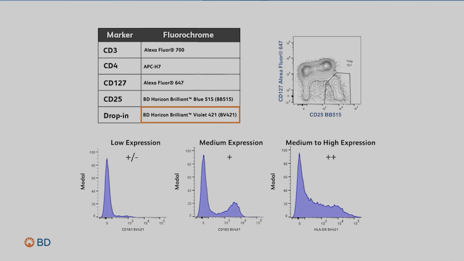Image resolution: width=464 pixels, height=261 pixels.
Task: Click the Fluorochrome column header
Action: [188, 35]
